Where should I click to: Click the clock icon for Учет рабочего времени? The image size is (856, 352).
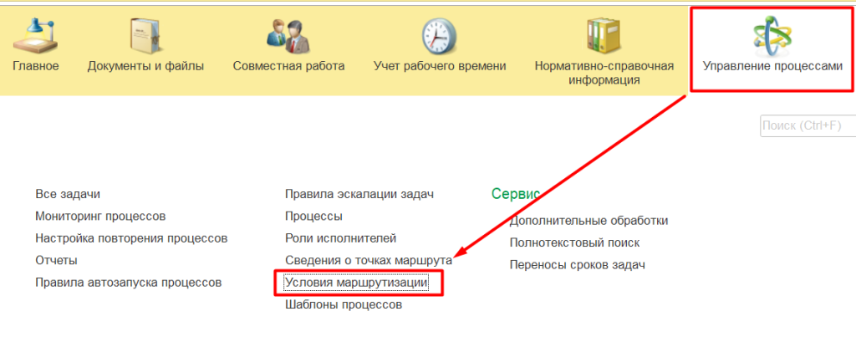tap(439, 36)
